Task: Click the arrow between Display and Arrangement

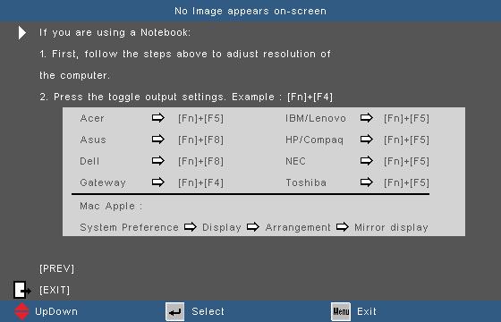Action: click(252, 227)
